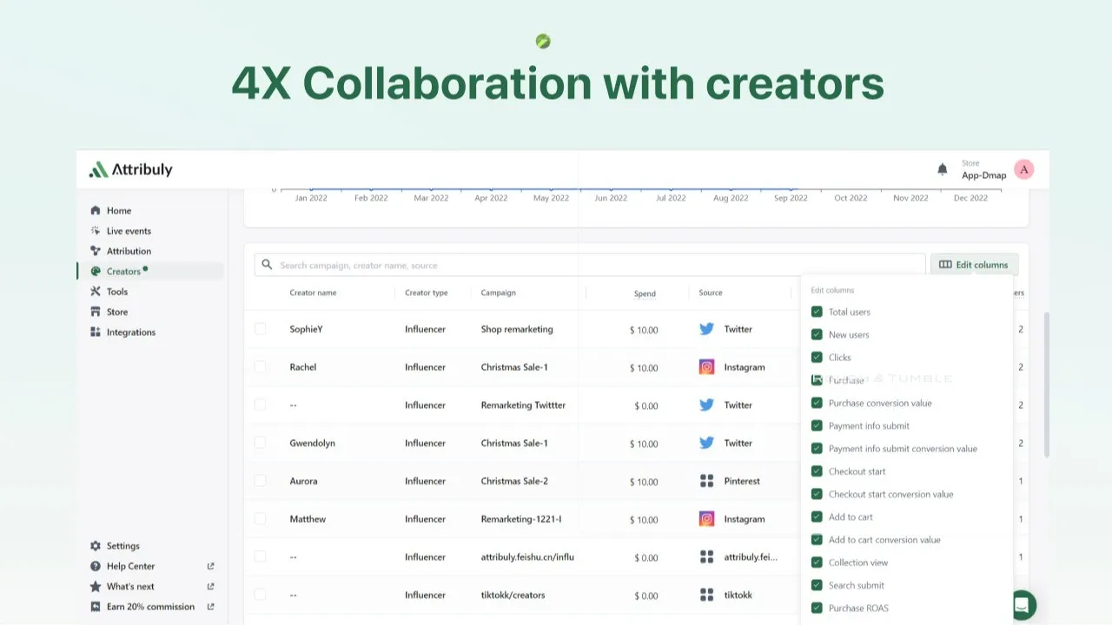1112x625 pixels.
Task: Click the Earn 20% commission external-link icon
Action: [x=210, y=607]
